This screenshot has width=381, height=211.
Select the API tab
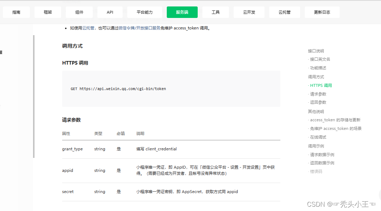tap(110, 12)
